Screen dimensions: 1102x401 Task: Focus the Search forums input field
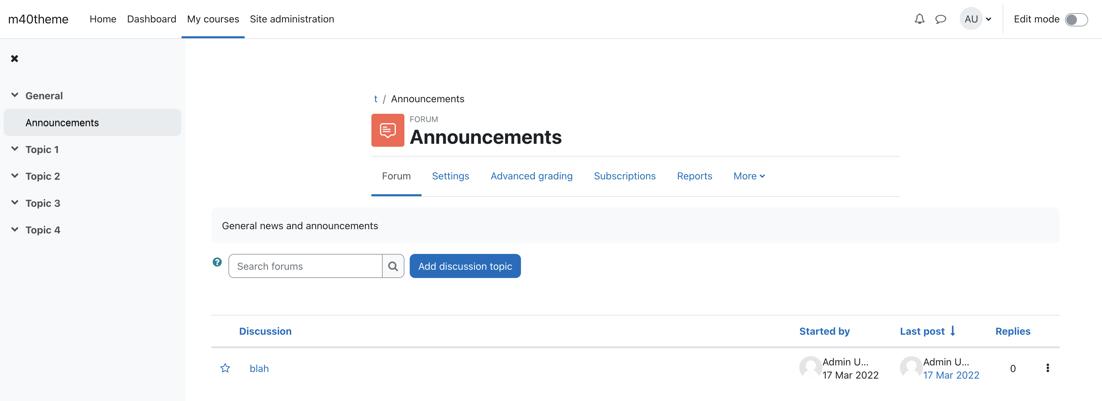point(305,266)
